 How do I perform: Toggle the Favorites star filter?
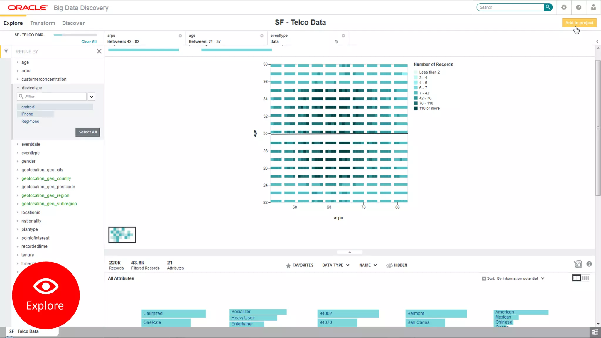point(300,265)
